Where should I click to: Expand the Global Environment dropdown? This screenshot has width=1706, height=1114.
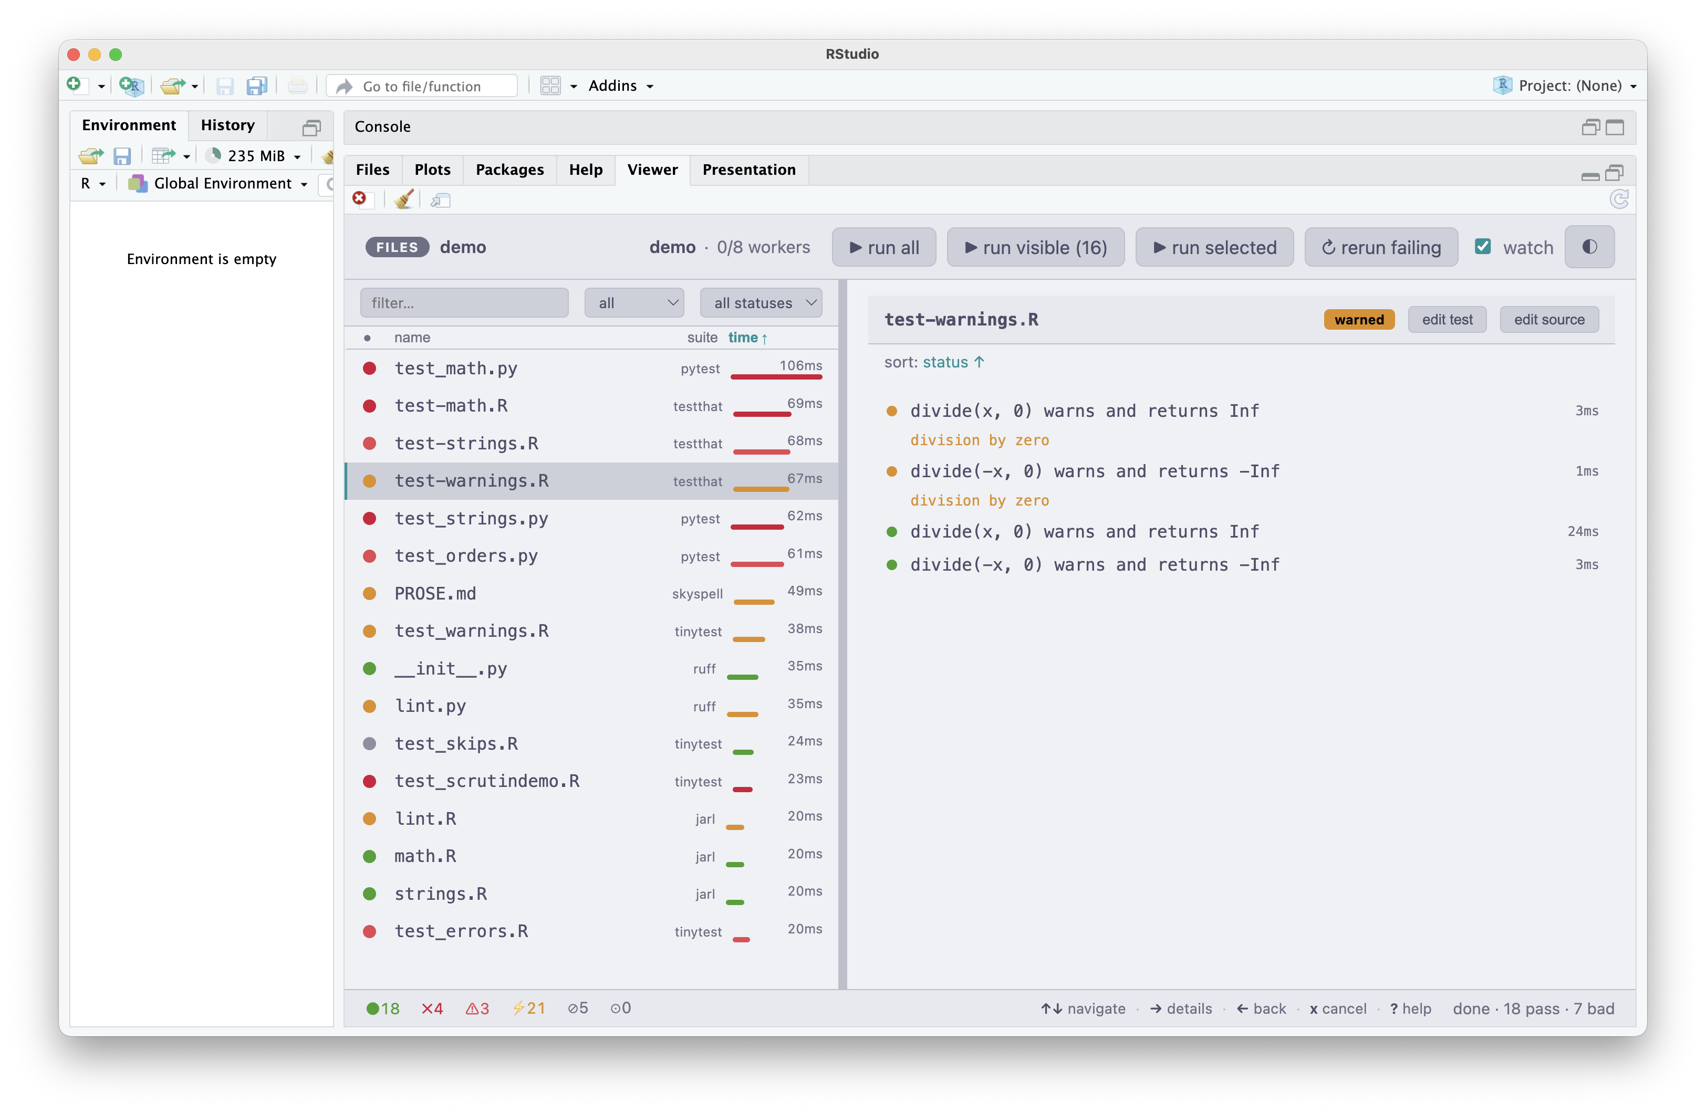coord(219,183)
